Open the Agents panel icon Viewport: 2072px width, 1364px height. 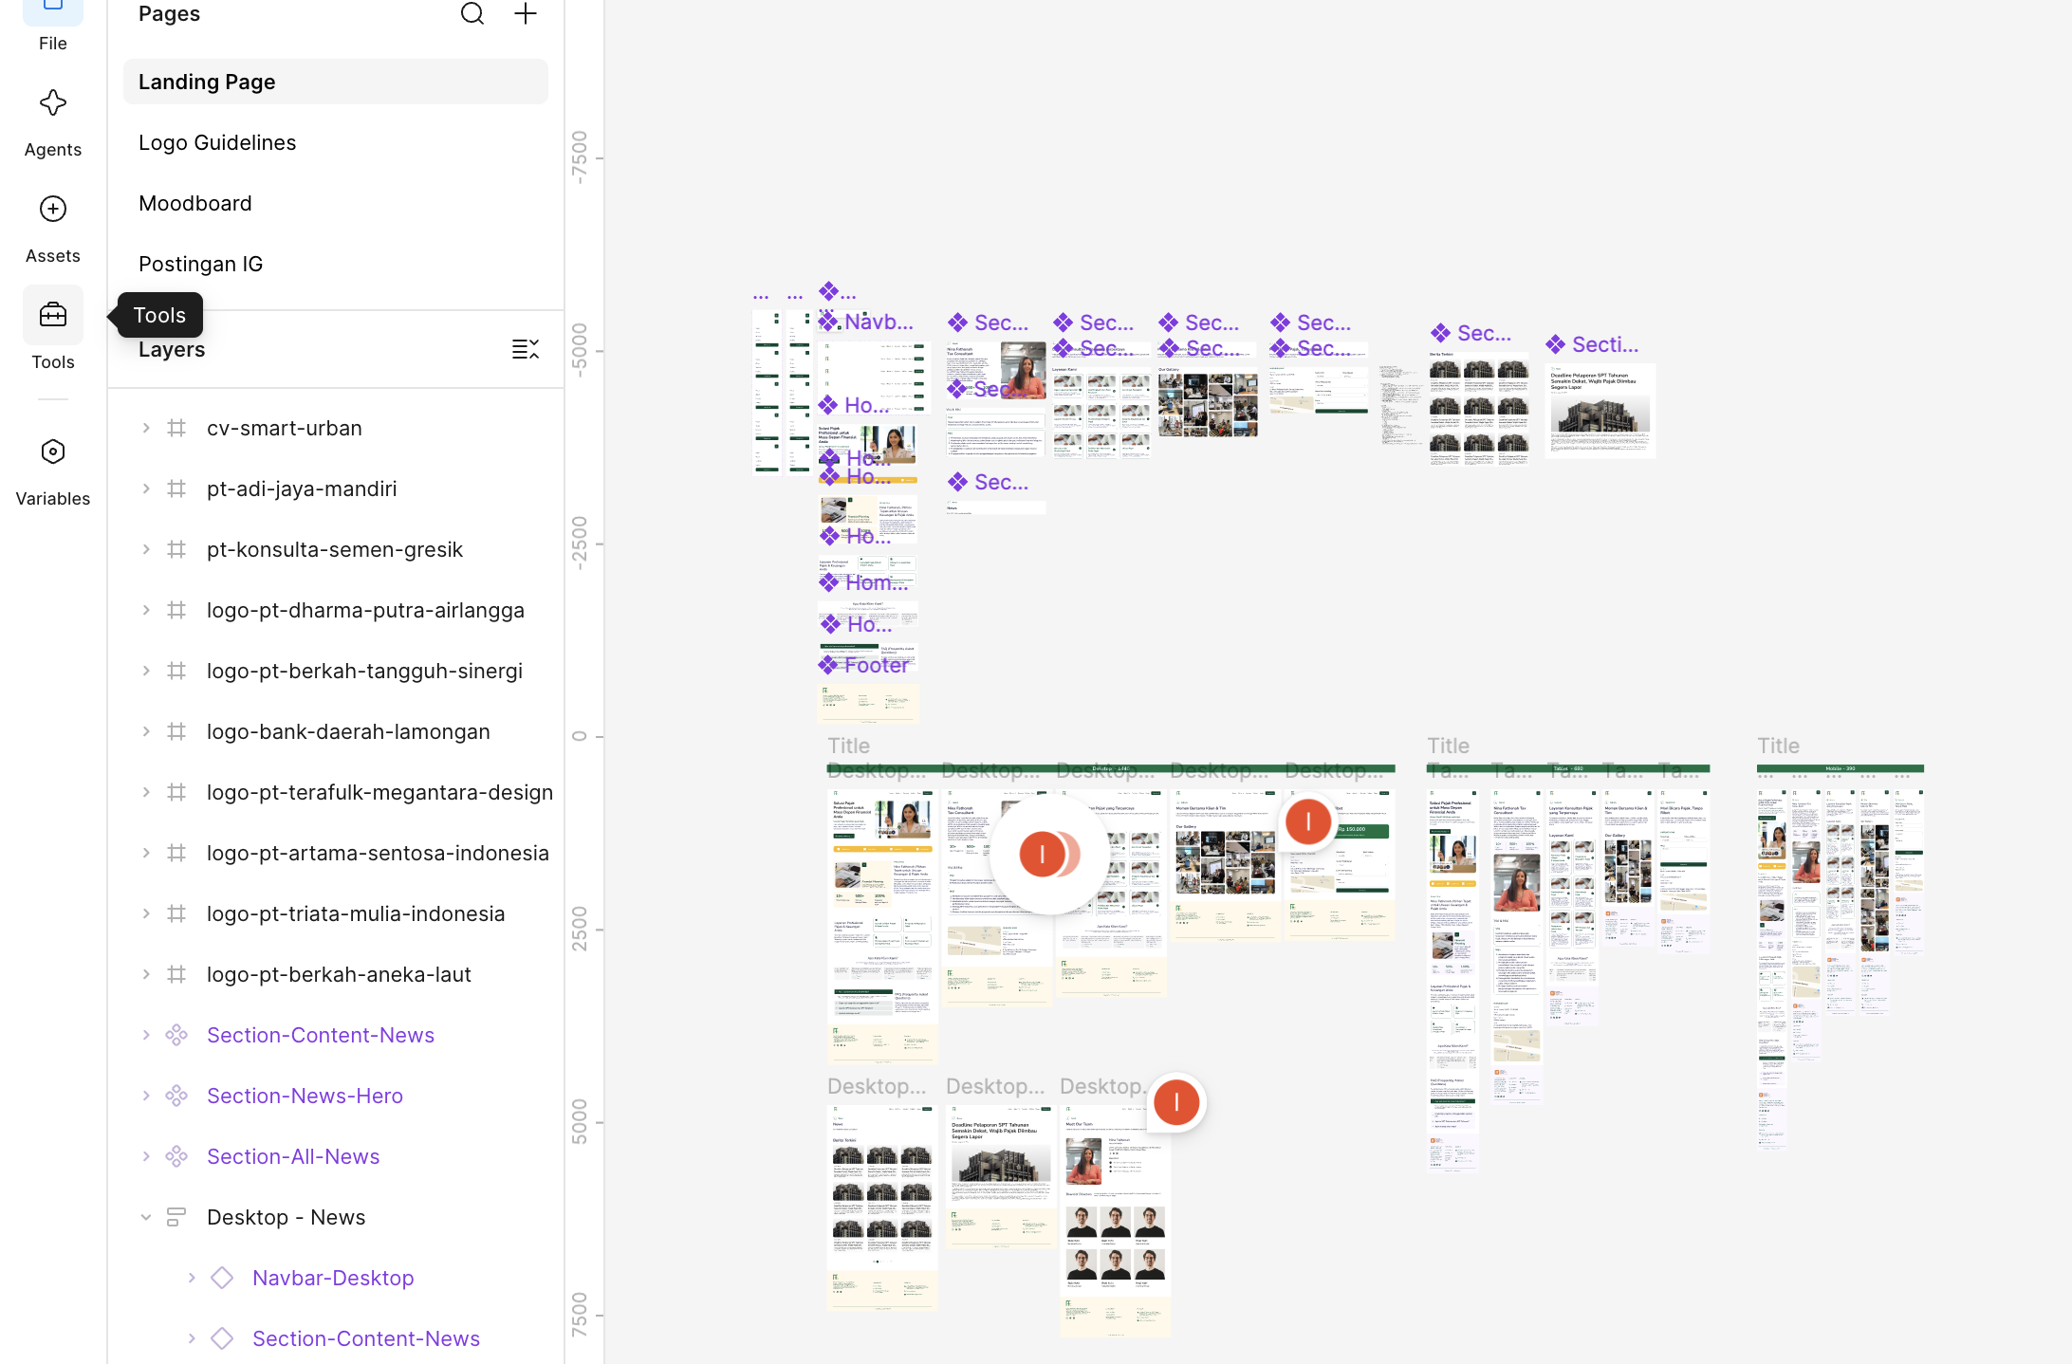[53, 103]
